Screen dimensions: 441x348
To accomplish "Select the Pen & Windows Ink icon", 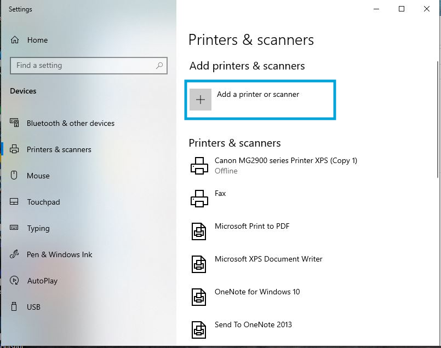I will click(x=15, y=254).
